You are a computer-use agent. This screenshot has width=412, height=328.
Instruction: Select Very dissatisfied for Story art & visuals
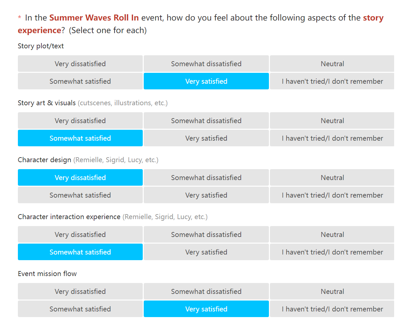(x=80, y=120)
